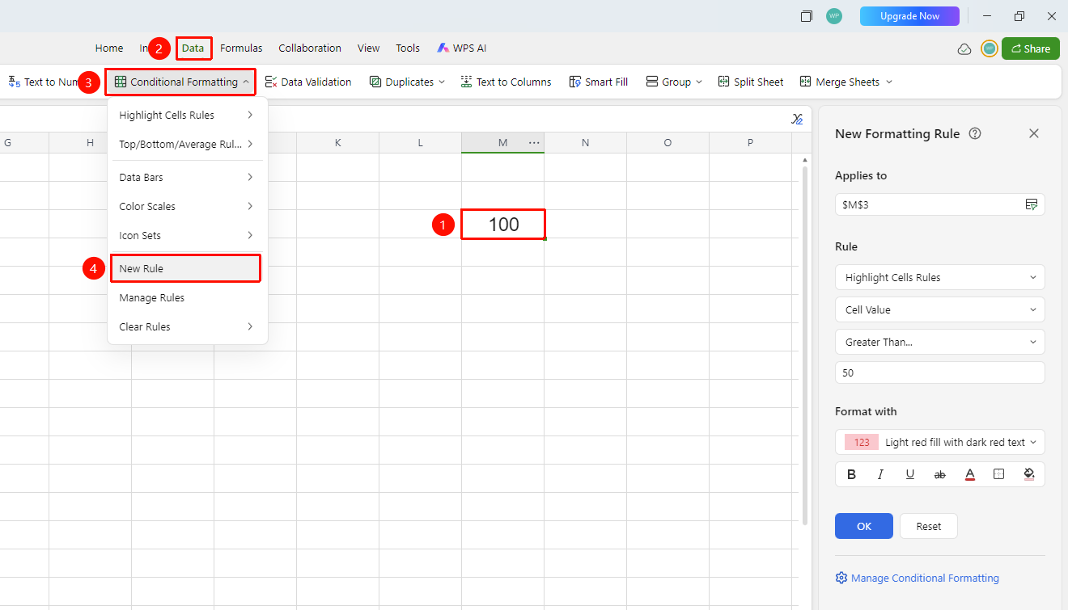Image resolution: width=1068 pixels, height=610 pixels.
Task: Click the help icon beside New Formatting Rule
Action: point(975,134)
